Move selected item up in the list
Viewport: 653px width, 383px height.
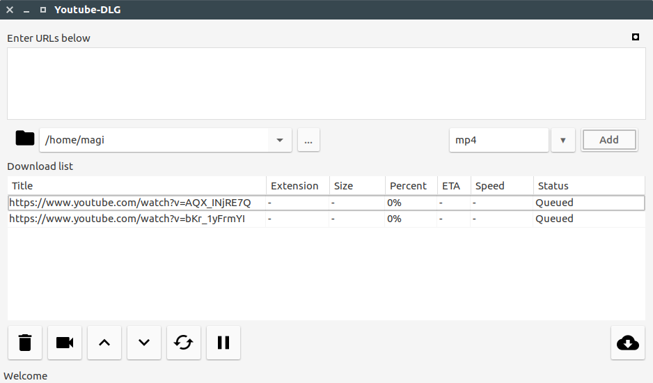click(104, 343)
